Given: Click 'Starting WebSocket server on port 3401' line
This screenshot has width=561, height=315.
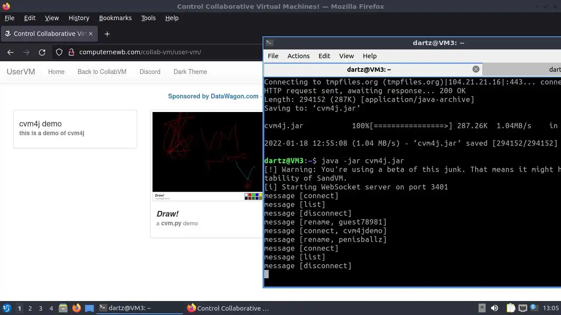Looking at the screenshot, I should point(356,187).
